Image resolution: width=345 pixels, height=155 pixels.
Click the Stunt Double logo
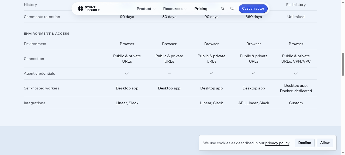(x=89, y=9)
